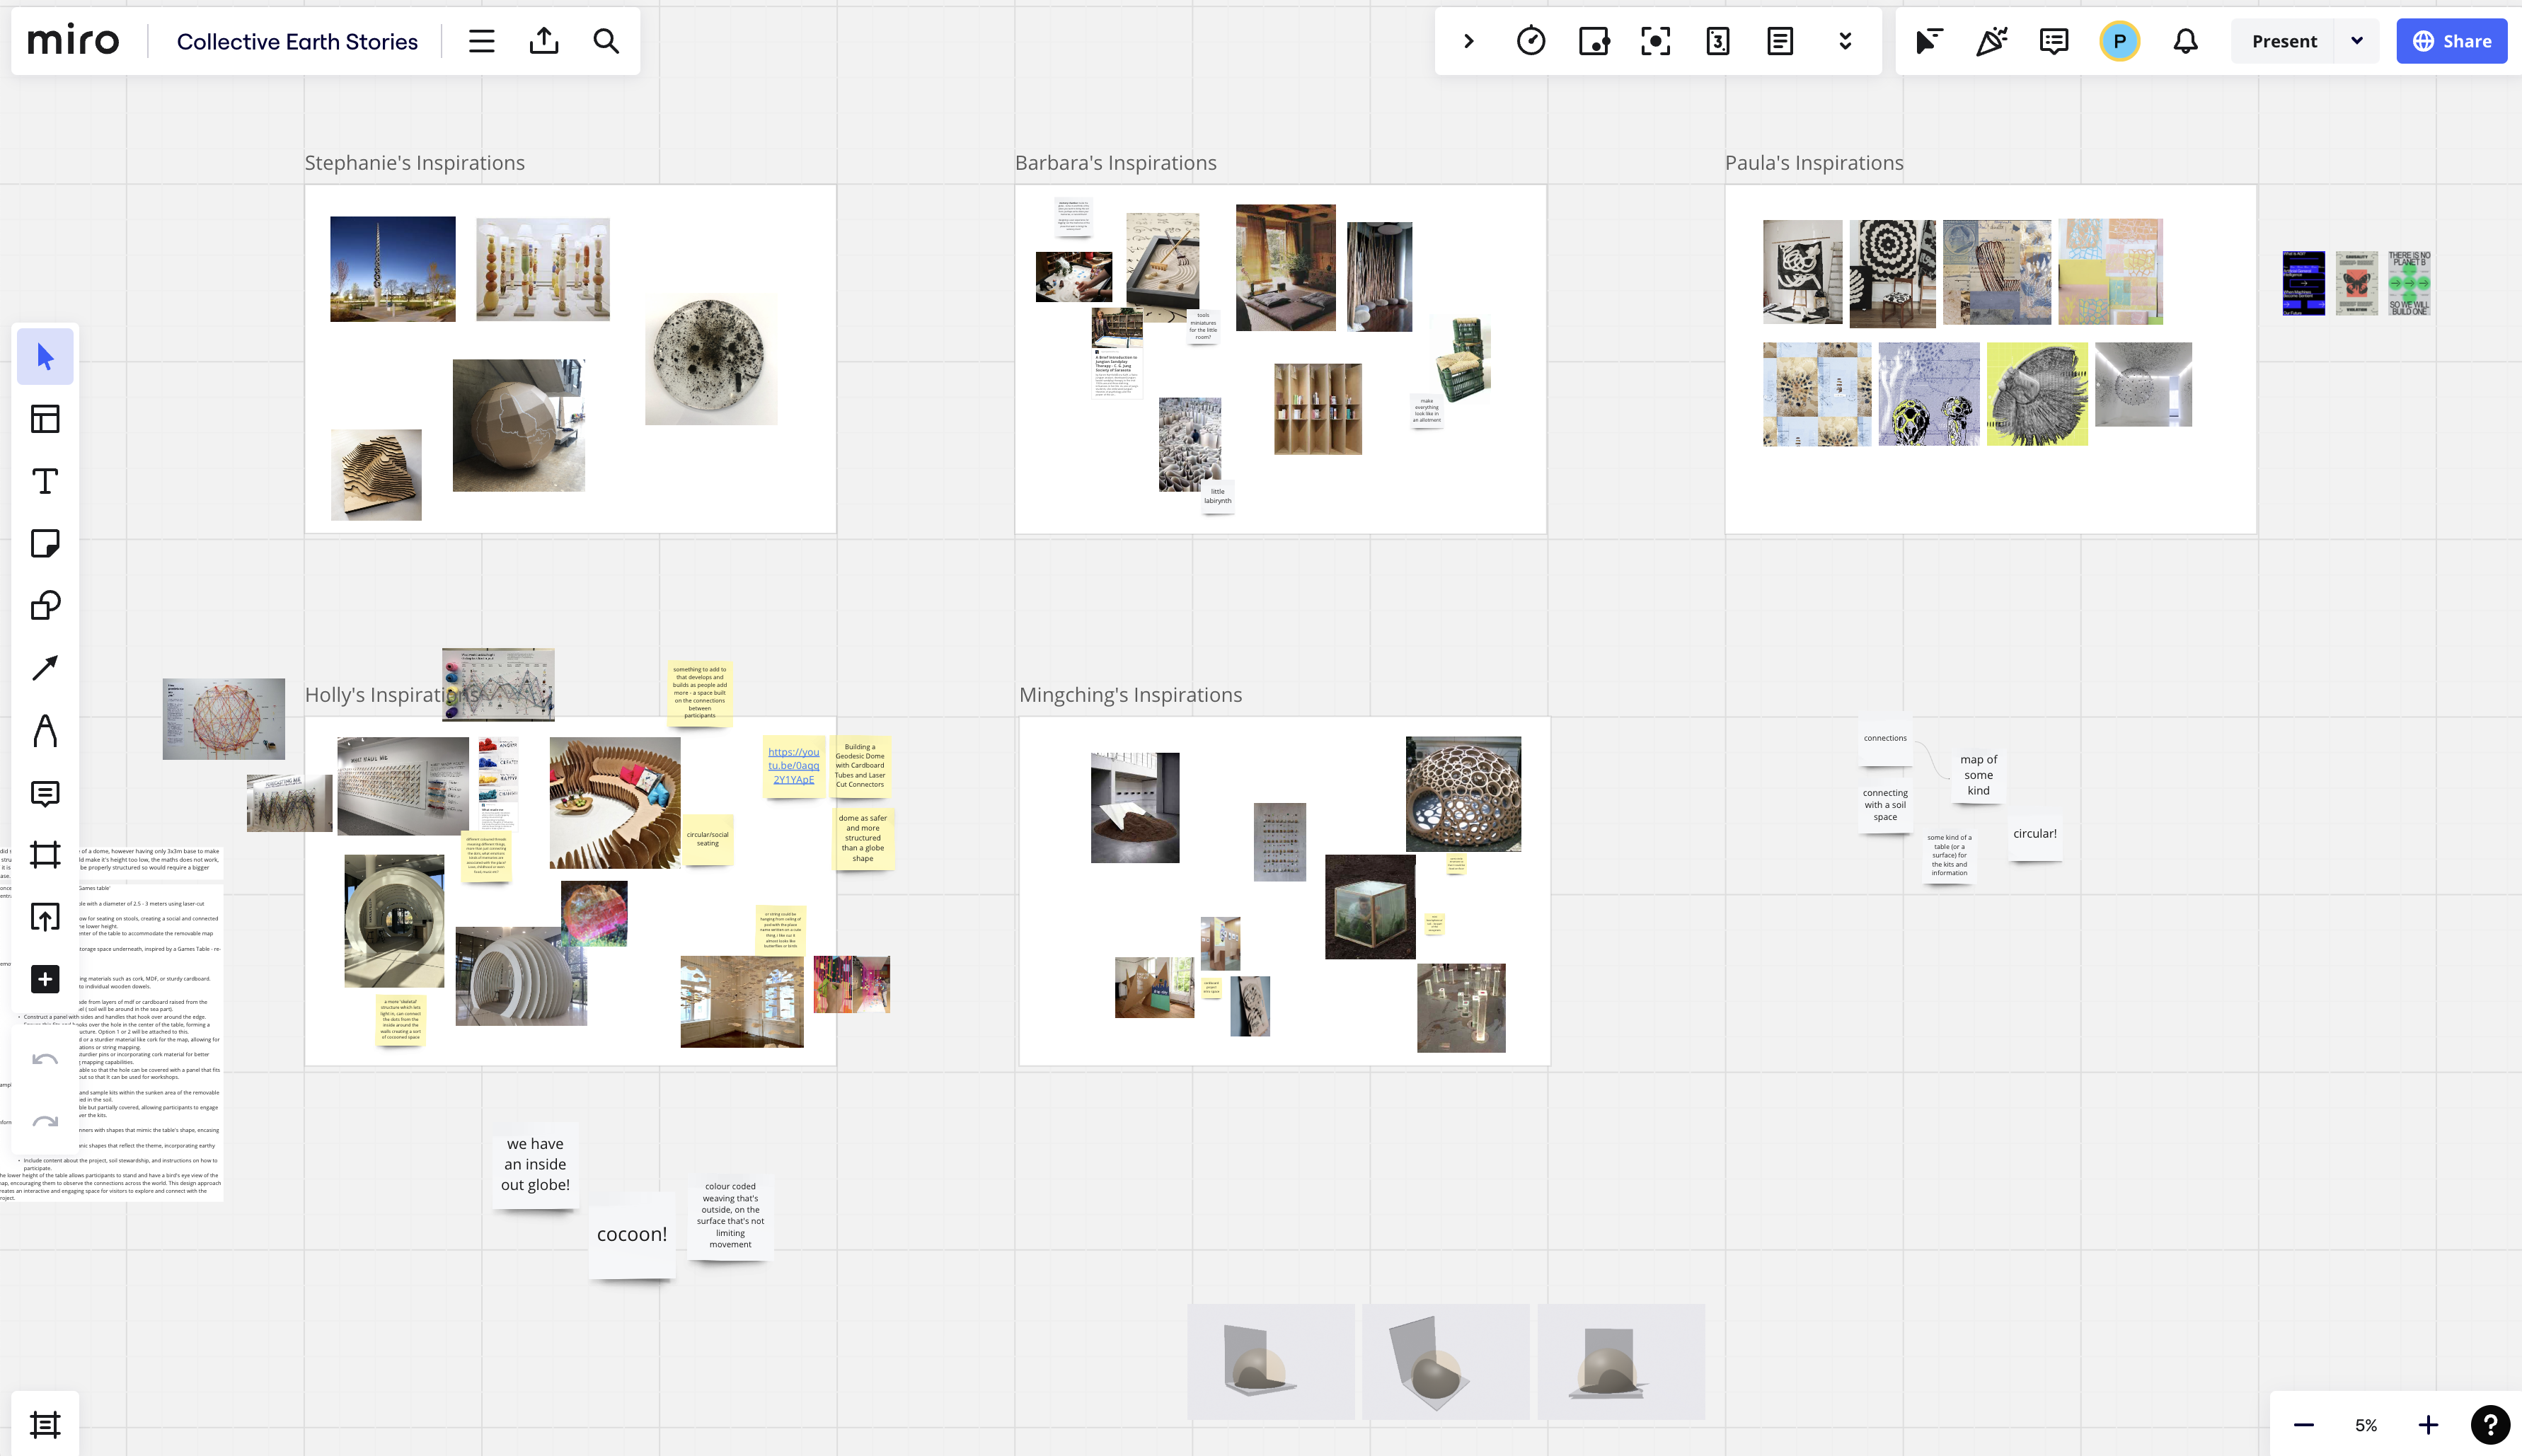
Task: Open the templates tool
Action: point(45,419)
